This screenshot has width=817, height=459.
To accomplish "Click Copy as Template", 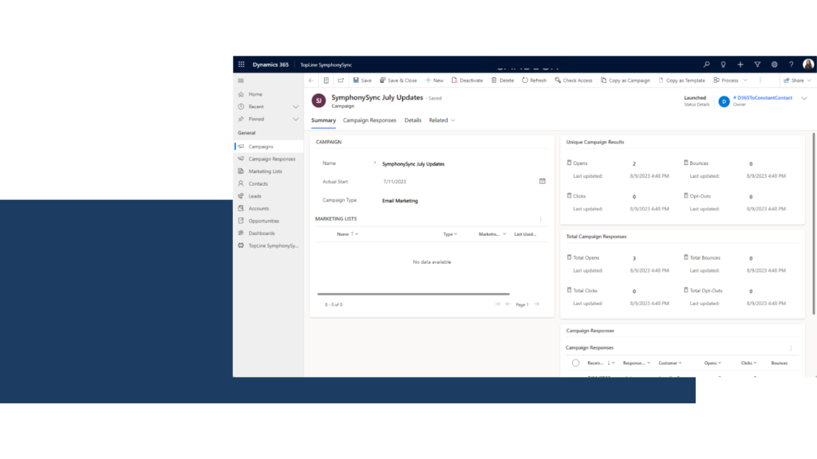I will [x=681, y=80].
